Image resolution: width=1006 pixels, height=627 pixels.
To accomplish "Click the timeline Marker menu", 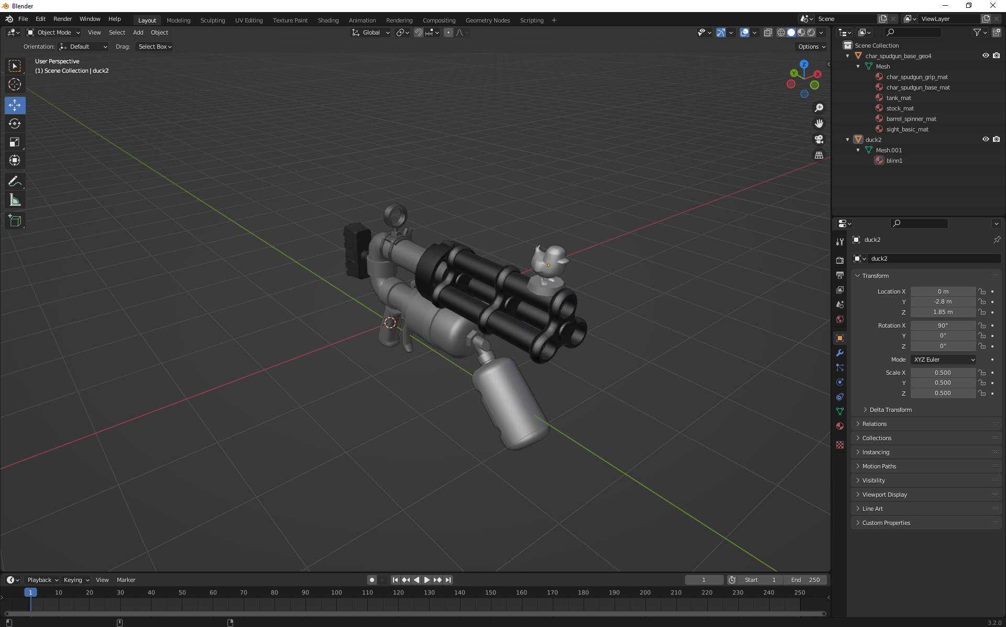I will tap(126, 580).
